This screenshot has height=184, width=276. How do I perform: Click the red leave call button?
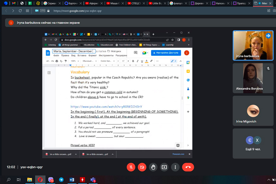[x=188, y=167]
